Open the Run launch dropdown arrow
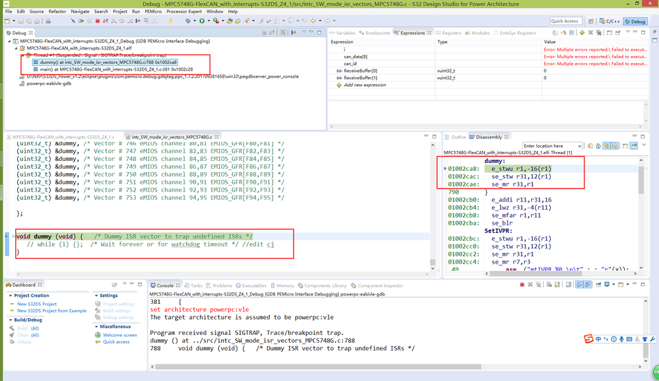The image size is (659, 381). click(x=208, y=20)
